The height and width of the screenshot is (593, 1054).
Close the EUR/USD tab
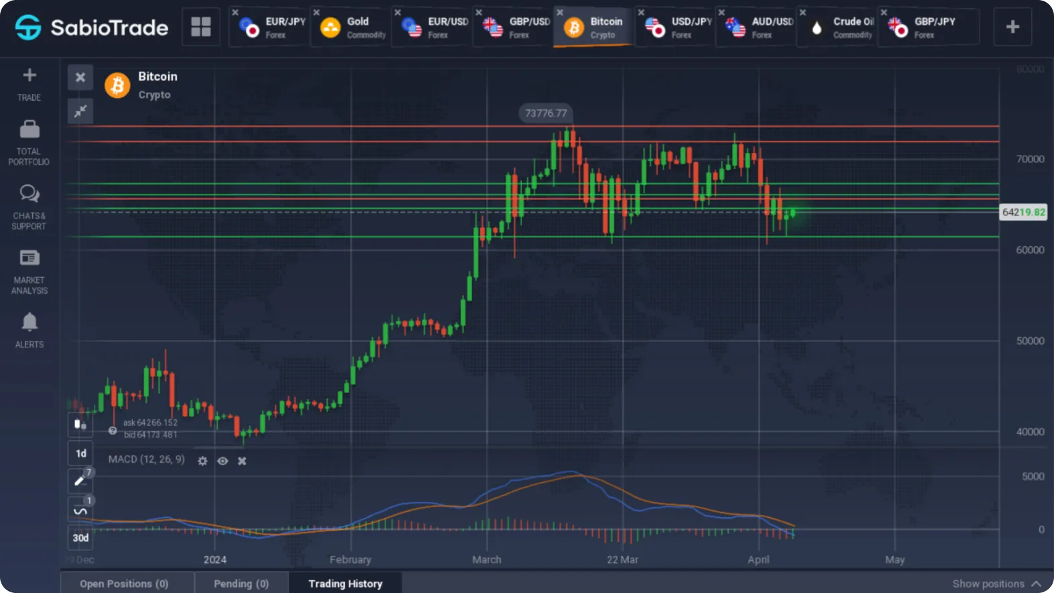(398, 12)
